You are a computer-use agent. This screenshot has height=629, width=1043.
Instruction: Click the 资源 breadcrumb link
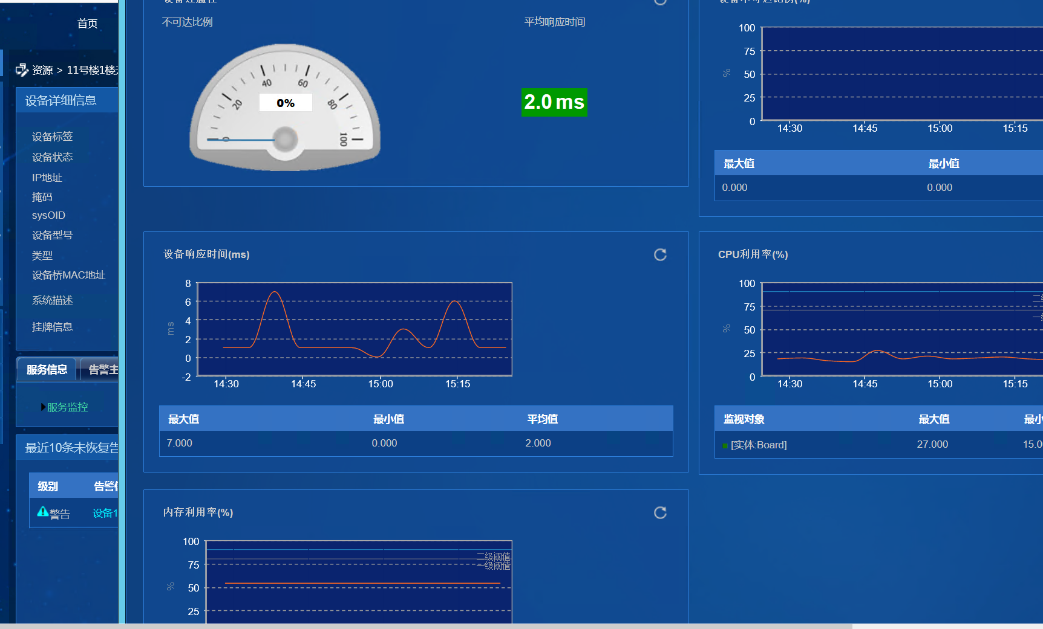[x=42, y=70]
